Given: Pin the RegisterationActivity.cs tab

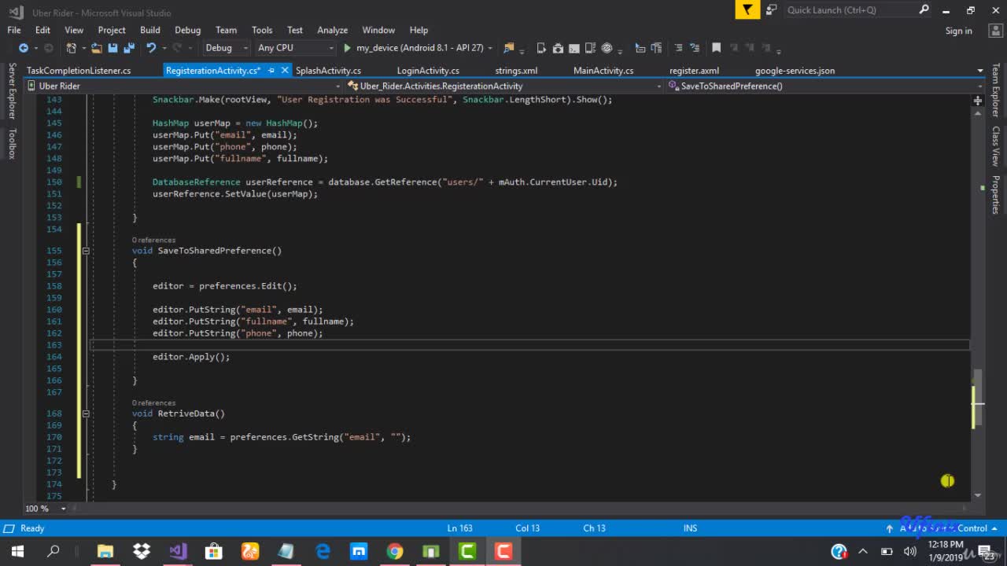Looking at the screenshot, I should coord(271,71).
